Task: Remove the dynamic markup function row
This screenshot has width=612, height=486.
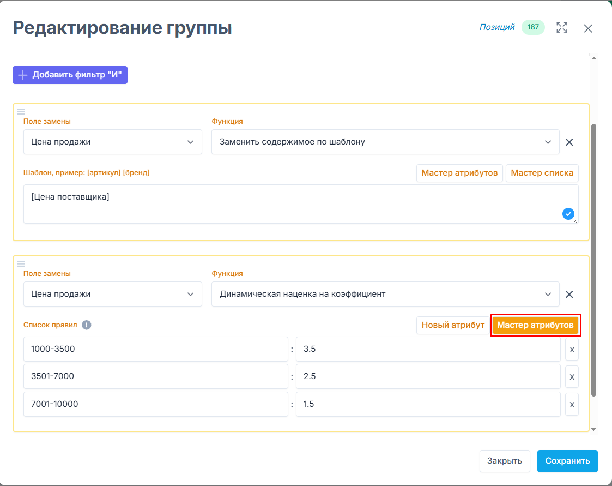Action: (569, 295)
